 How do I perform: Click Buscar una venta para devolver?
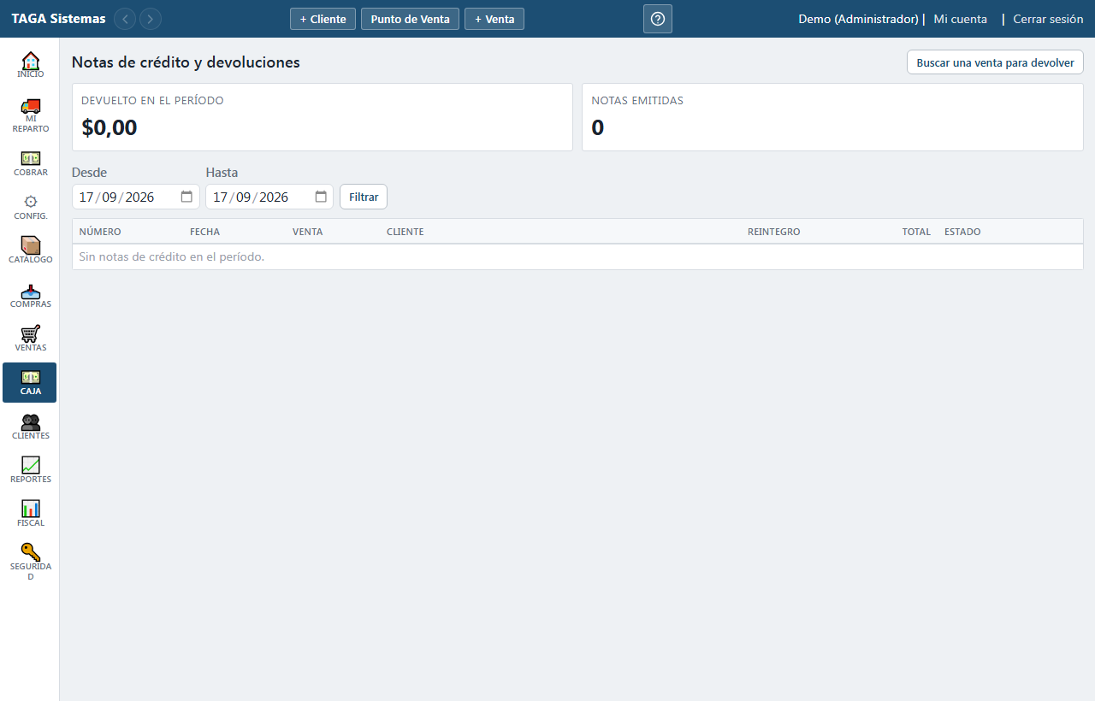[x=995, y=62]
